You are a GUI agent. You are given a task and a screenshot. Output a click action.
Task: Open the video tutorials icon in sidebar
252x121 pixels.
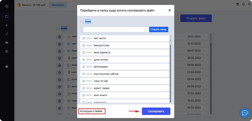click(x=7, y=43)
